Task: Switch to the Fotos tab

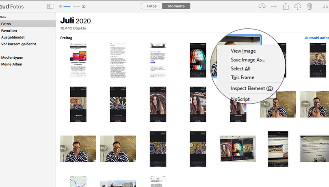Action: [x=152, y=6]
